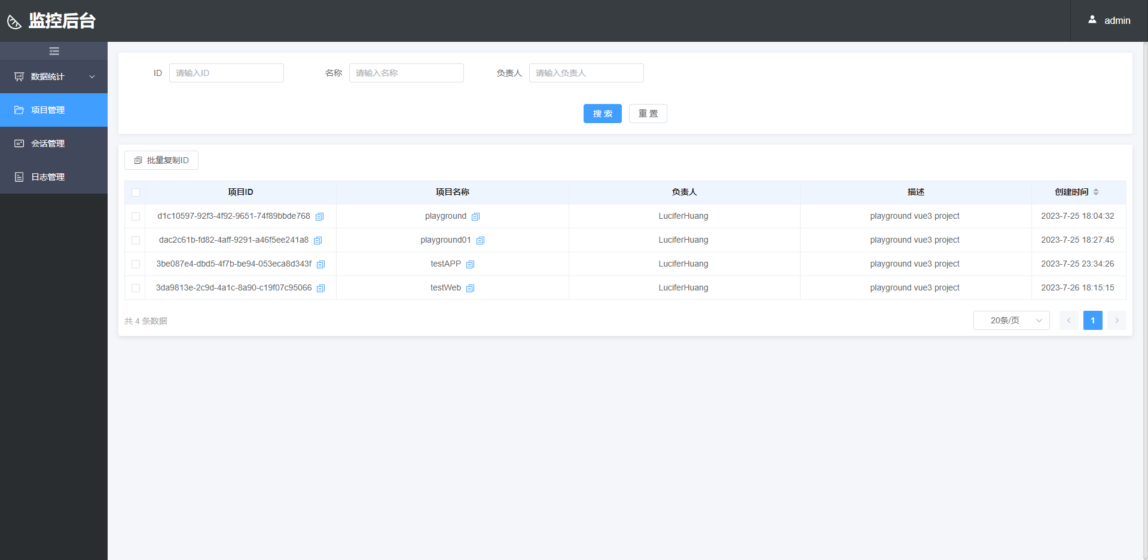Click the blue 搜索 button
1148x560 pixels.
602,114
